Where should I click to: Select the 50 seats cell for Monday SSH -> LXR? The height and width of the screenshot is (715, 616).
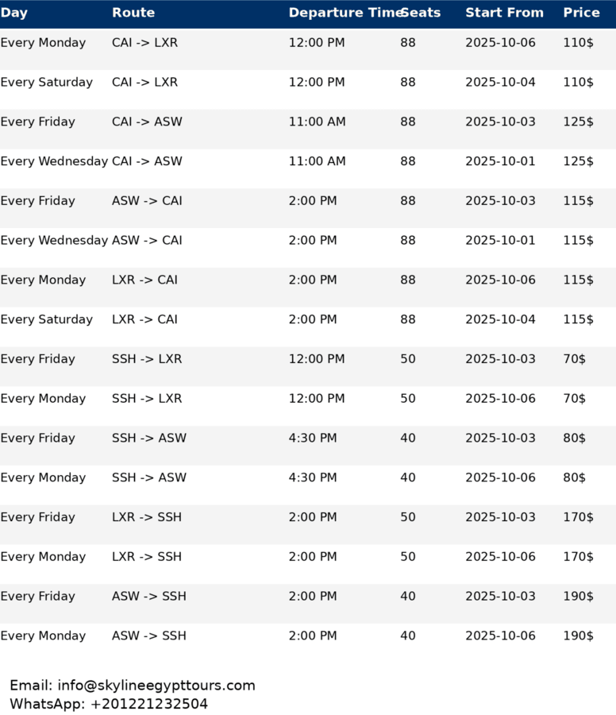[408, 399]
